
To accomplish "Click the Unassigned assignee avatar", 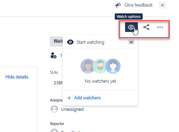I will click(54, 109).
